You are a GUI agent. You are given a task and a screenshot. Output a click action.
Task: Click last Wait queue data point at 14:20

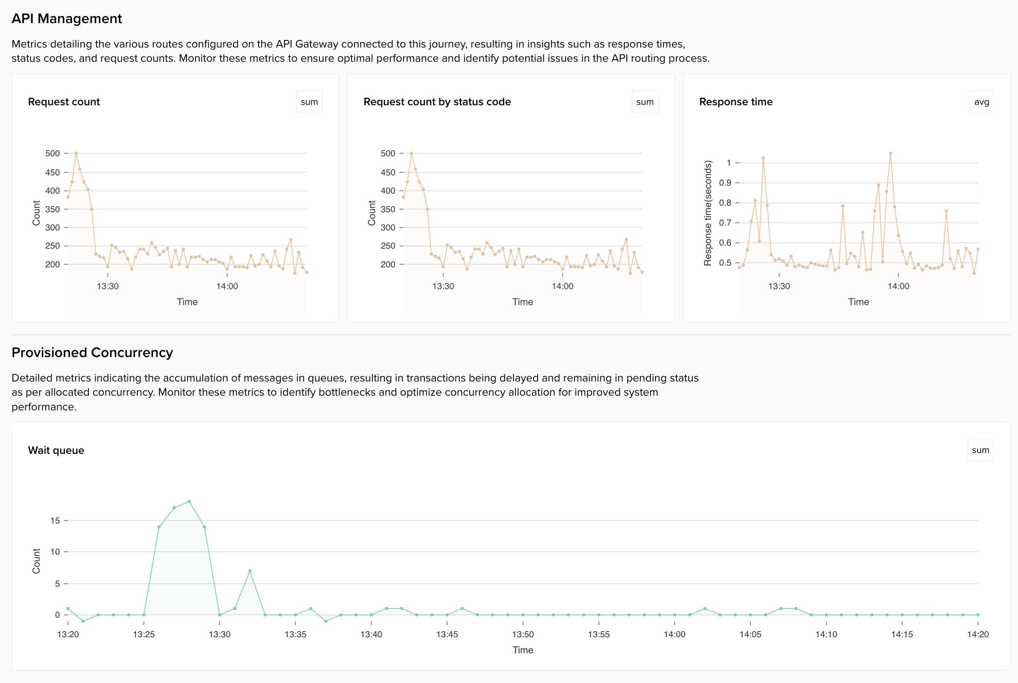pos(978,615)
